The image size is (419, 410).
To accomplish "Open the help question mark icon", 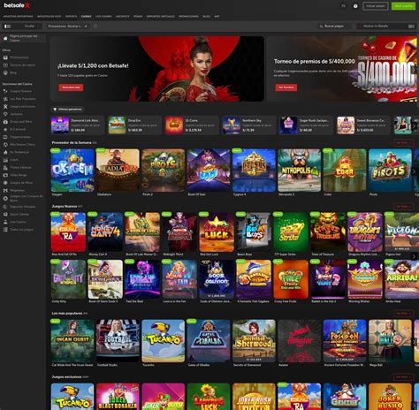I will click(x=355, y=6).
